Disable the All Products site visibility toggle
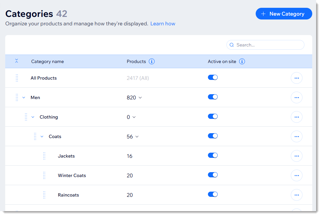 (213, 77)
